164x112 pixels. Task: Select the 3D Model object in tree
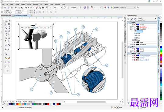click(139, 31)
